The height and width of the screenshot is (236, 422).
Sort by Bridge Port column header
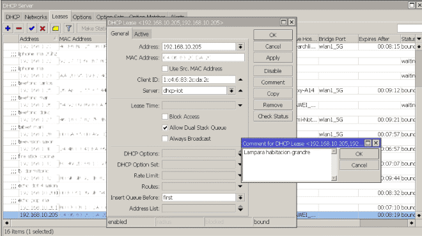pos(338,39)
